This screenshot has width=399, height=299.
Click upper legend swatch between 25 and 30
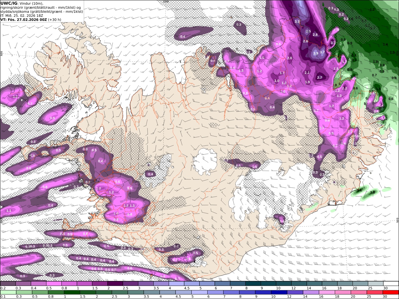[376, 284]
